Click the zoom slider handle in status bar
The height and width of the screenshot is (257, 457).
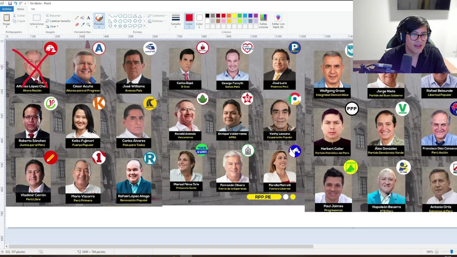coord(451,252)
